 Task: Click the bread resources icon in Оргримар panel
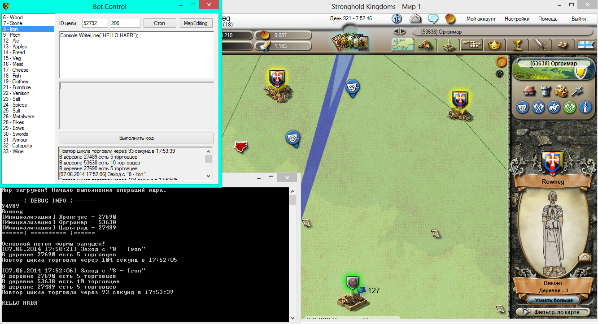(561, 91)
